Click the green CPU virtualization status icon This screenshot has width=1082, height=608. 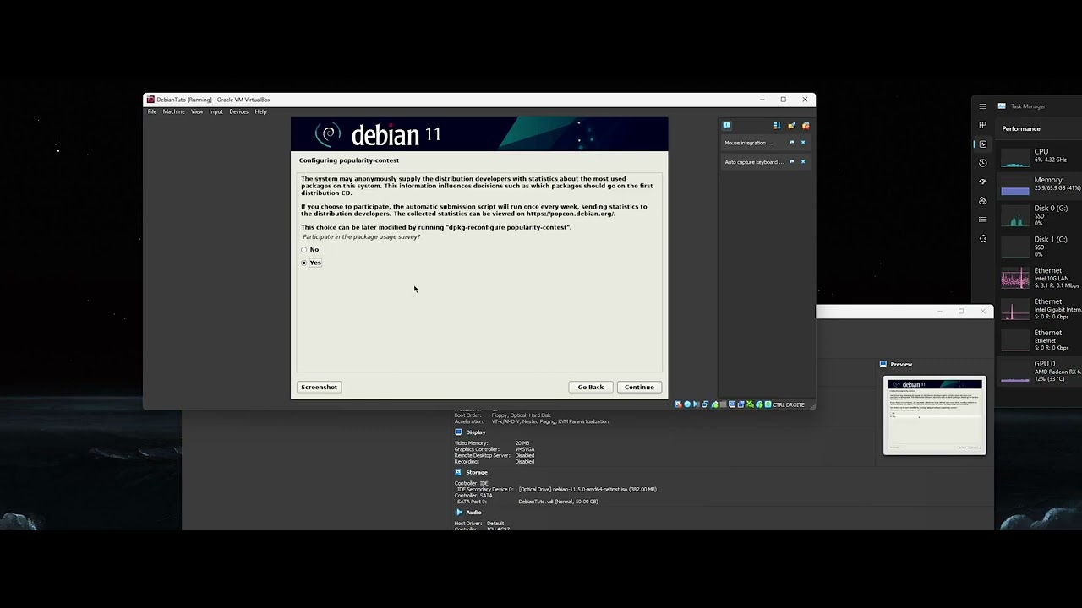750,404
